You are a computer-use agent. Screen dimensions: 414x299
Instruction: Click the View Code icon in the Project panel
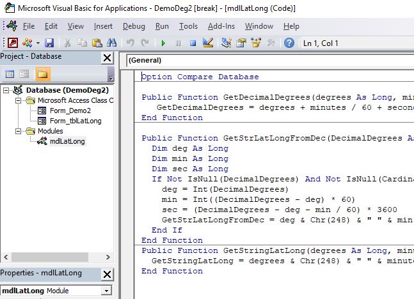click(x=10, y=74)
